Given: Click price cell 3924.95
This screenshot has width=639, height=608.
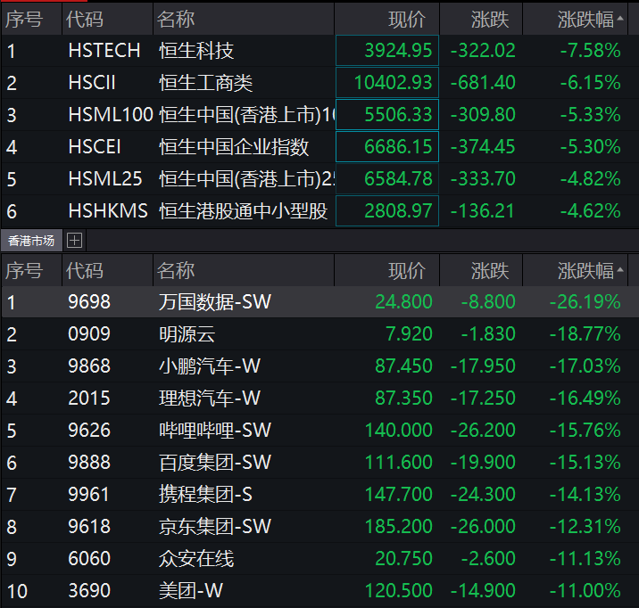Looking at the screenshot, I should (387, 51).
